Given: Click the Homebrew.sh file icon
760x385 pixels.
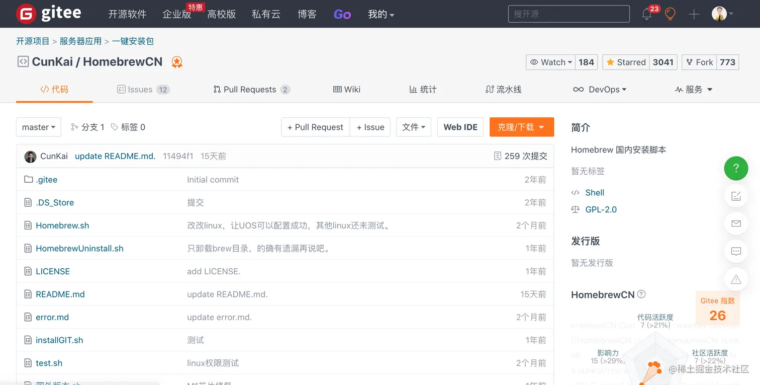Looking at the screenshot, I should 28,225.
